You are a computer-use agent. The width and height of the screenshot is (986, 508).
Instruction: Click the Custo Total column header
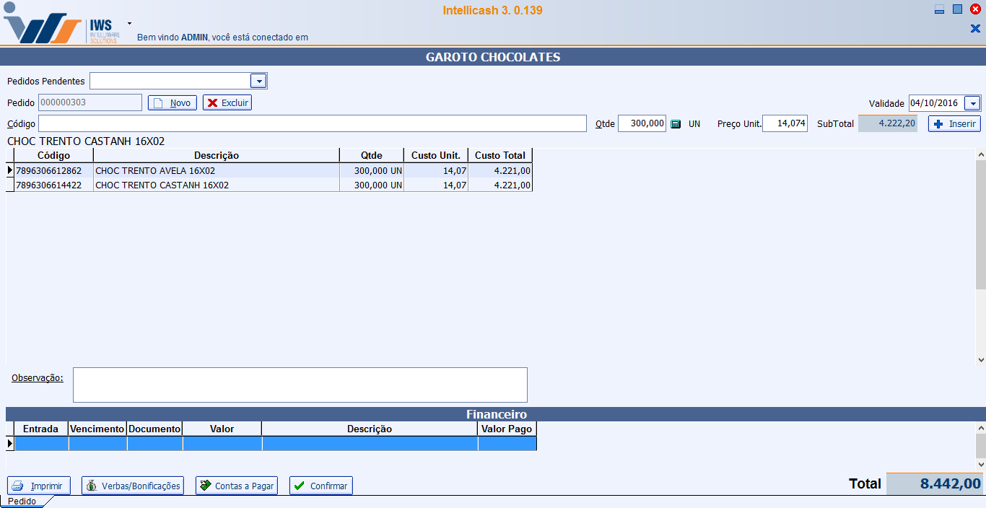click(x=500, y=155)
